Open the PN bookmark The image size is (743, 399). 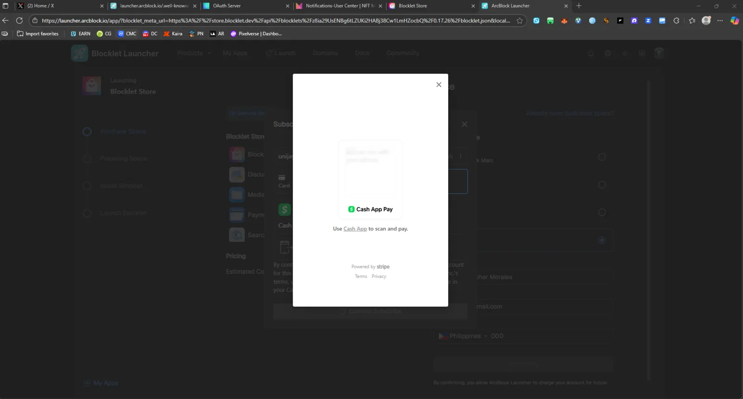pos(196,34)
